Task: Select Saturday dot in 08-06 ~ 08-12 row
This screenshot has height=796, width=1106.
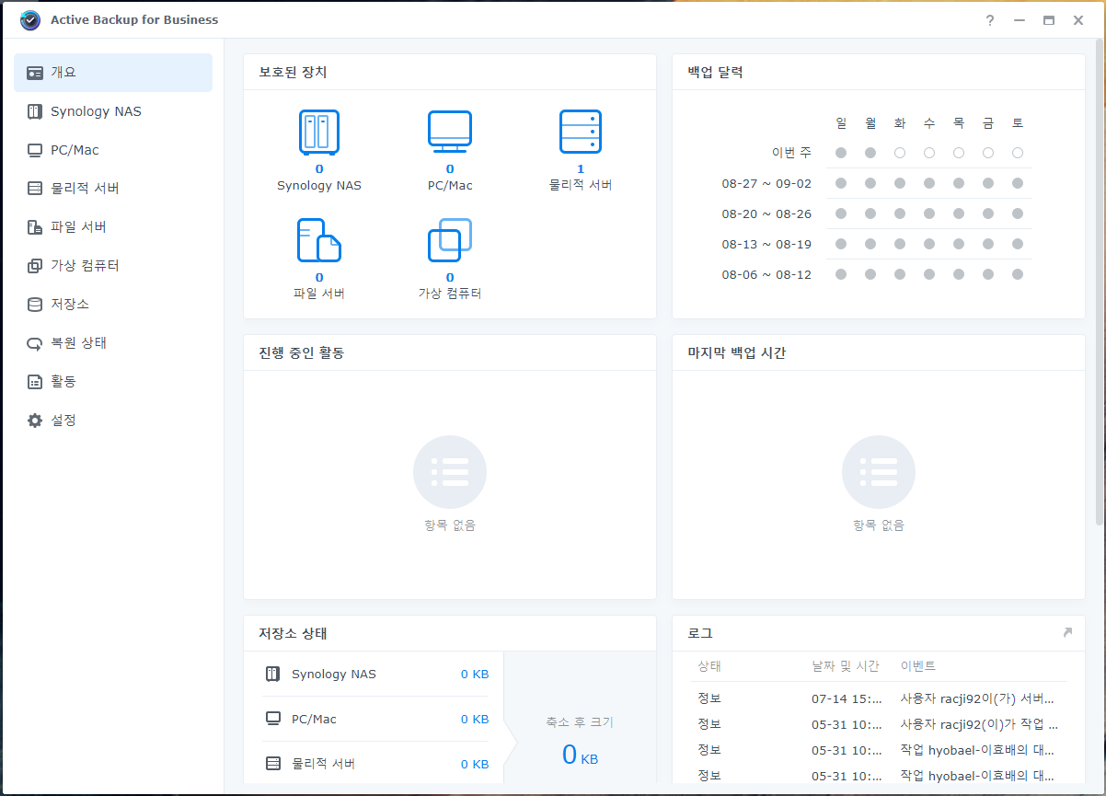Action: point(1018,274)
